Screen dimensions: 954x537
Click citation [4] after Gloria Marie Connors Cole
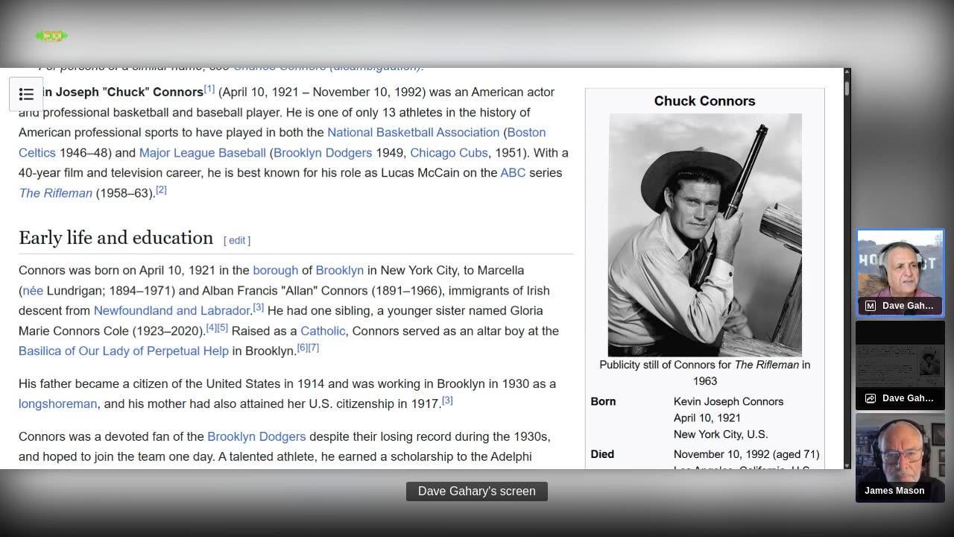212,327
